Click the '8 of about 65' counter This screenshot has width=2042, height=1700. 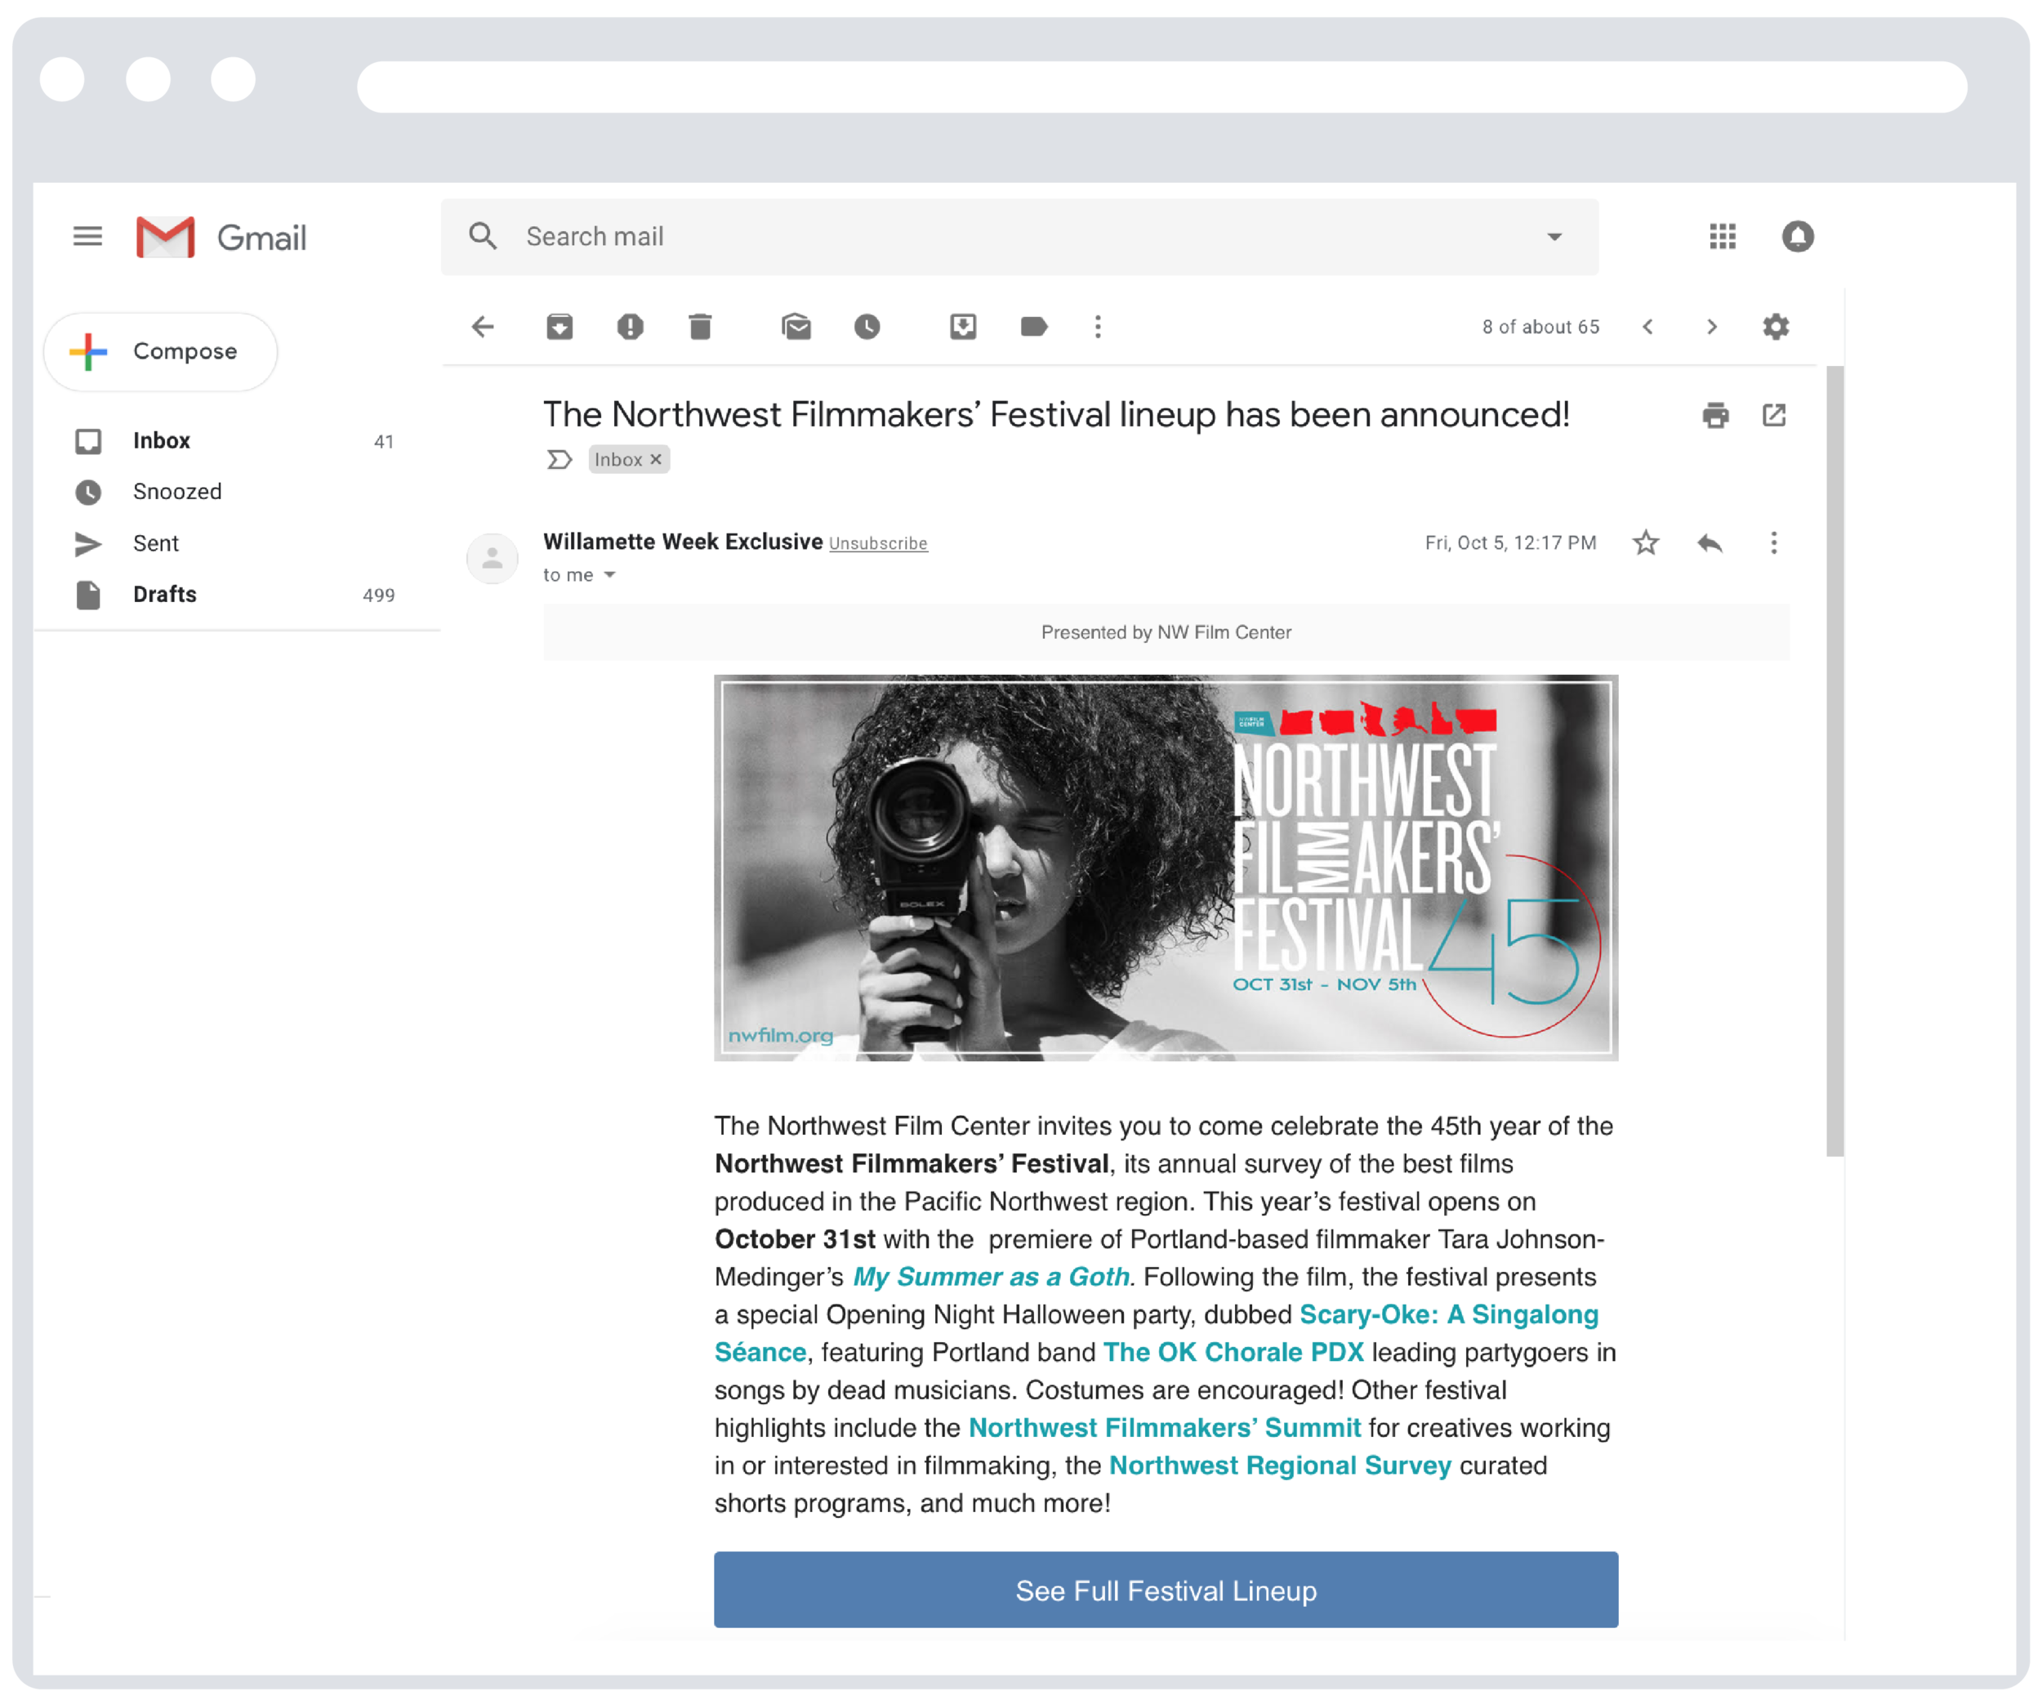pyautogui.click(x=1540, y=327)
